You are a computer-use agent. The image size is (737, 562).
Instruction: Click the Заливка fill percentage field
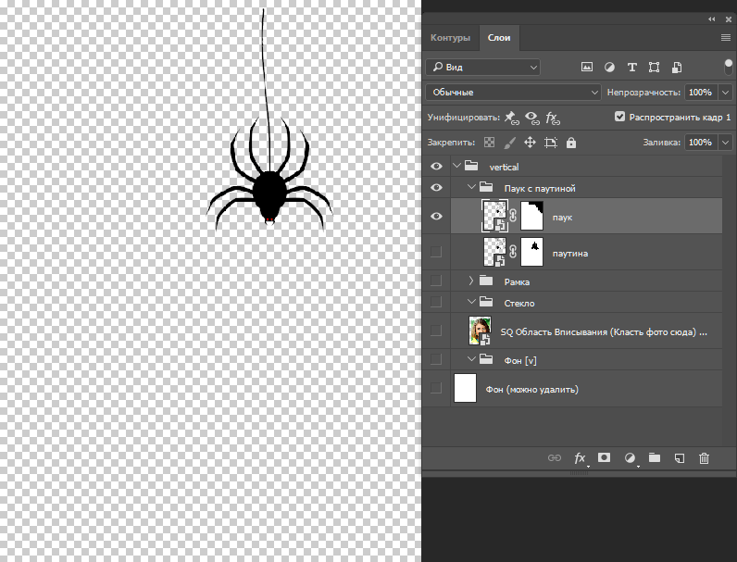pos(699,143)
